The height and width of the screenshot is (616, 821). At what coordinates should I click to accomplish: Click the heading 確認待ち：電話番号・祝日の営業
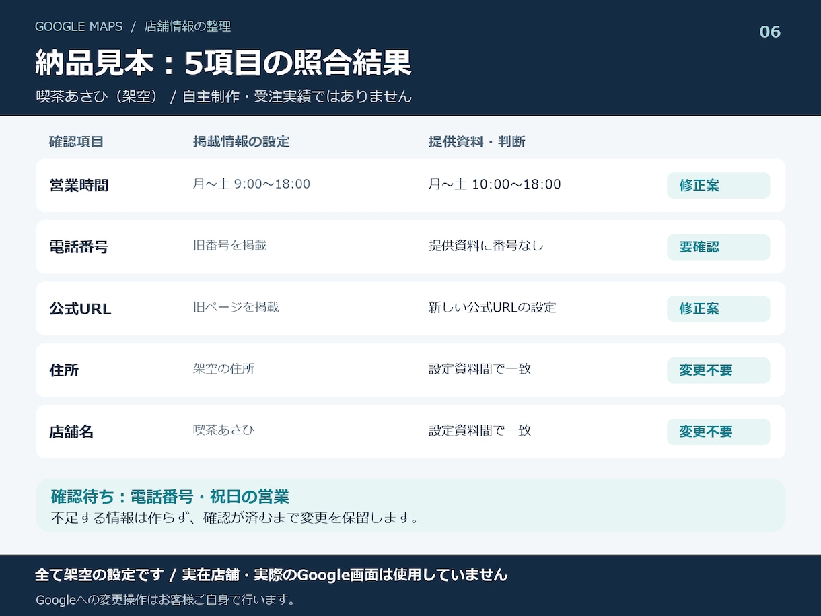(x=170, y=497)
